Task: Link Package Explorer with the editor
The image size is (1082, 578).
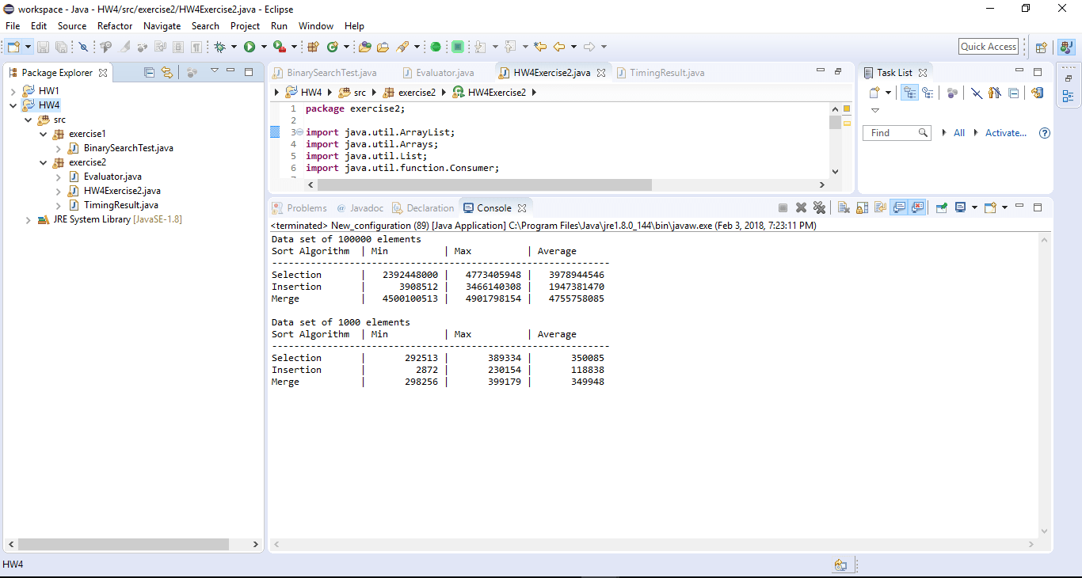Action: point(167,71)
